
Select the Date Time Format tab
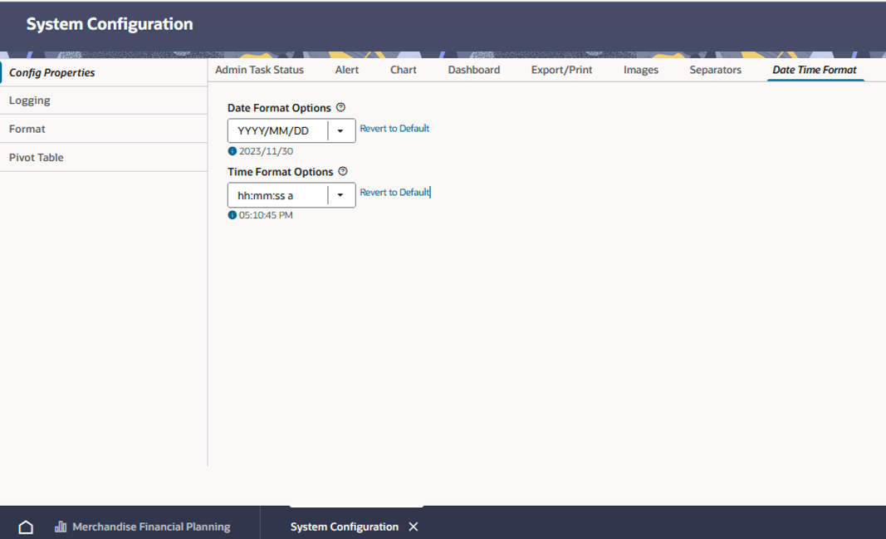815,70
